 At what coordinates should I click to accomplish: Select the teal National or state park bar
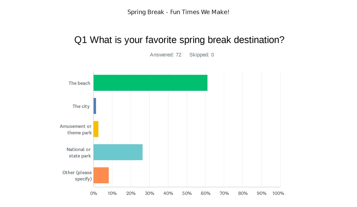(x=118, y=152)
